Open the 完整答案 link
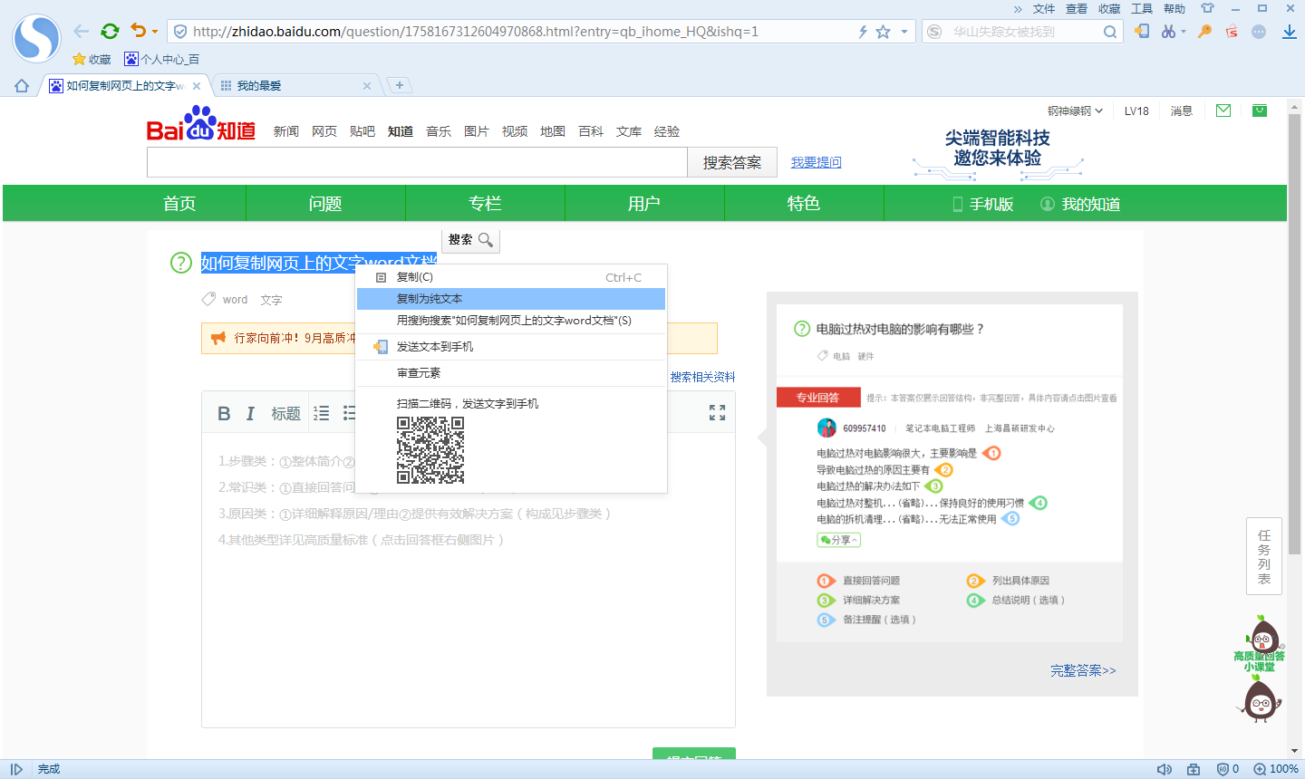The width and height of the screenshot is (1305, 779). coord(1082,670)
